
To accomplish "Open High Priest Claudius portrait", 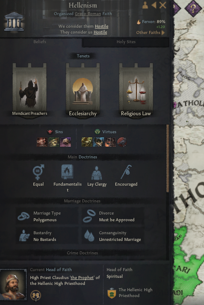I will click(13, 284).
